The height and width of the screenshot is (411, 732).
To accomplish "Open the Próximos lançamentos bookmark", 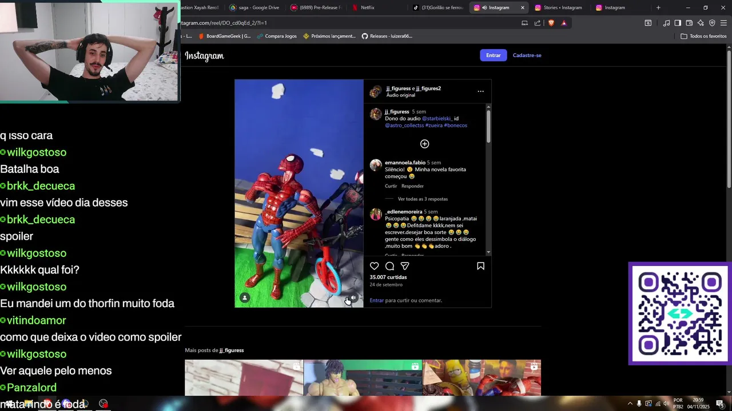I will pos(329,36).
